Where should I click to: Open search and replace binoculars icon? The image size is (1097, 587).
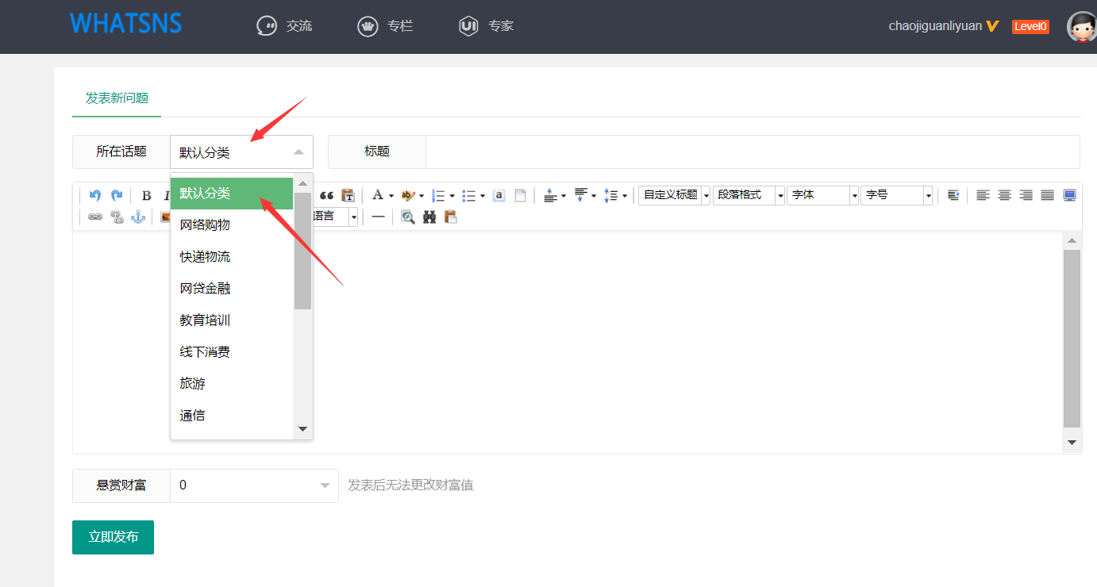429,217
